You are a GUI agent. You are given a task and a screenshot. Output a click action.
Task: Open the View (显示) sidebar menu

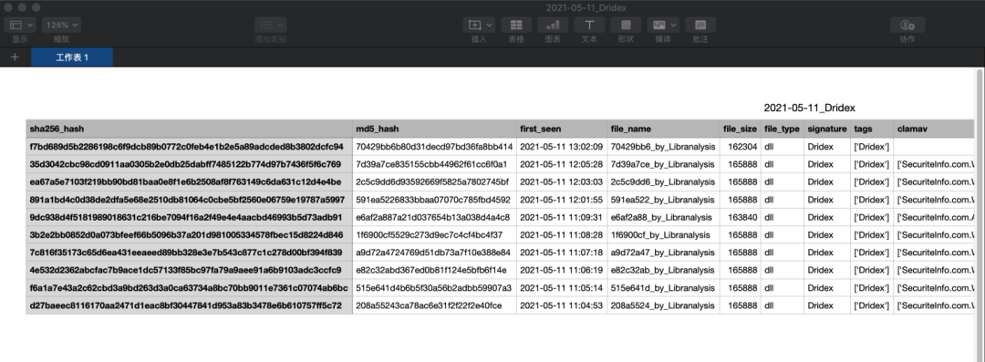(19, 26)
